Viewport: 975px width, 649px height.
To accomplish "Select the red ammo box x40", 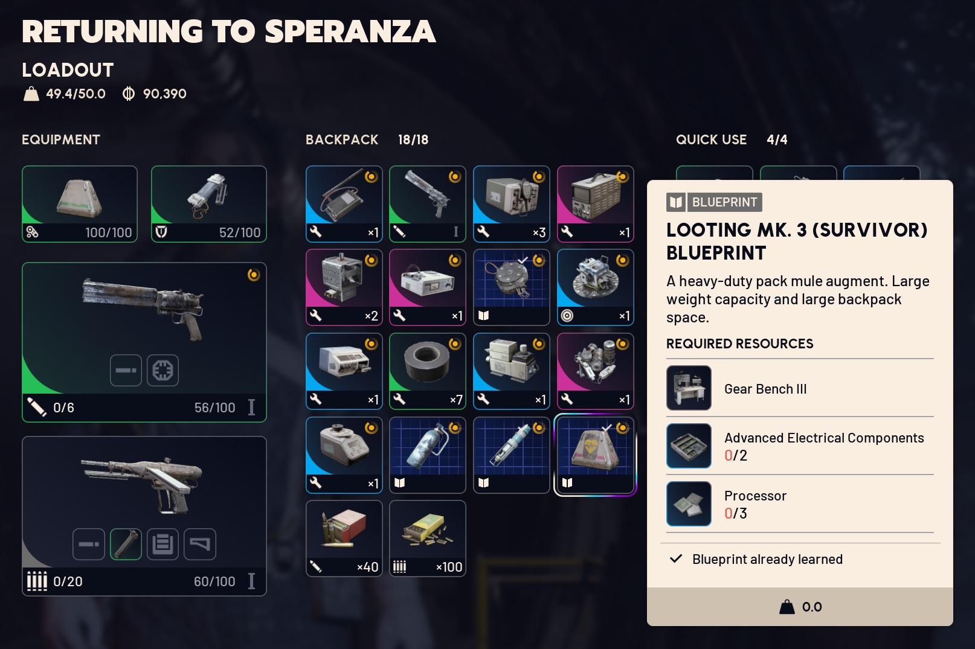I will point(344,539).
